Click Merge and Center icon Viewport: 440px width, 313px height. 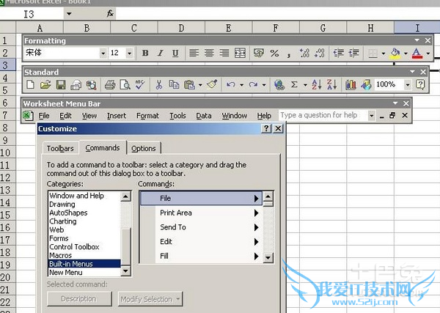pos(240,53)
